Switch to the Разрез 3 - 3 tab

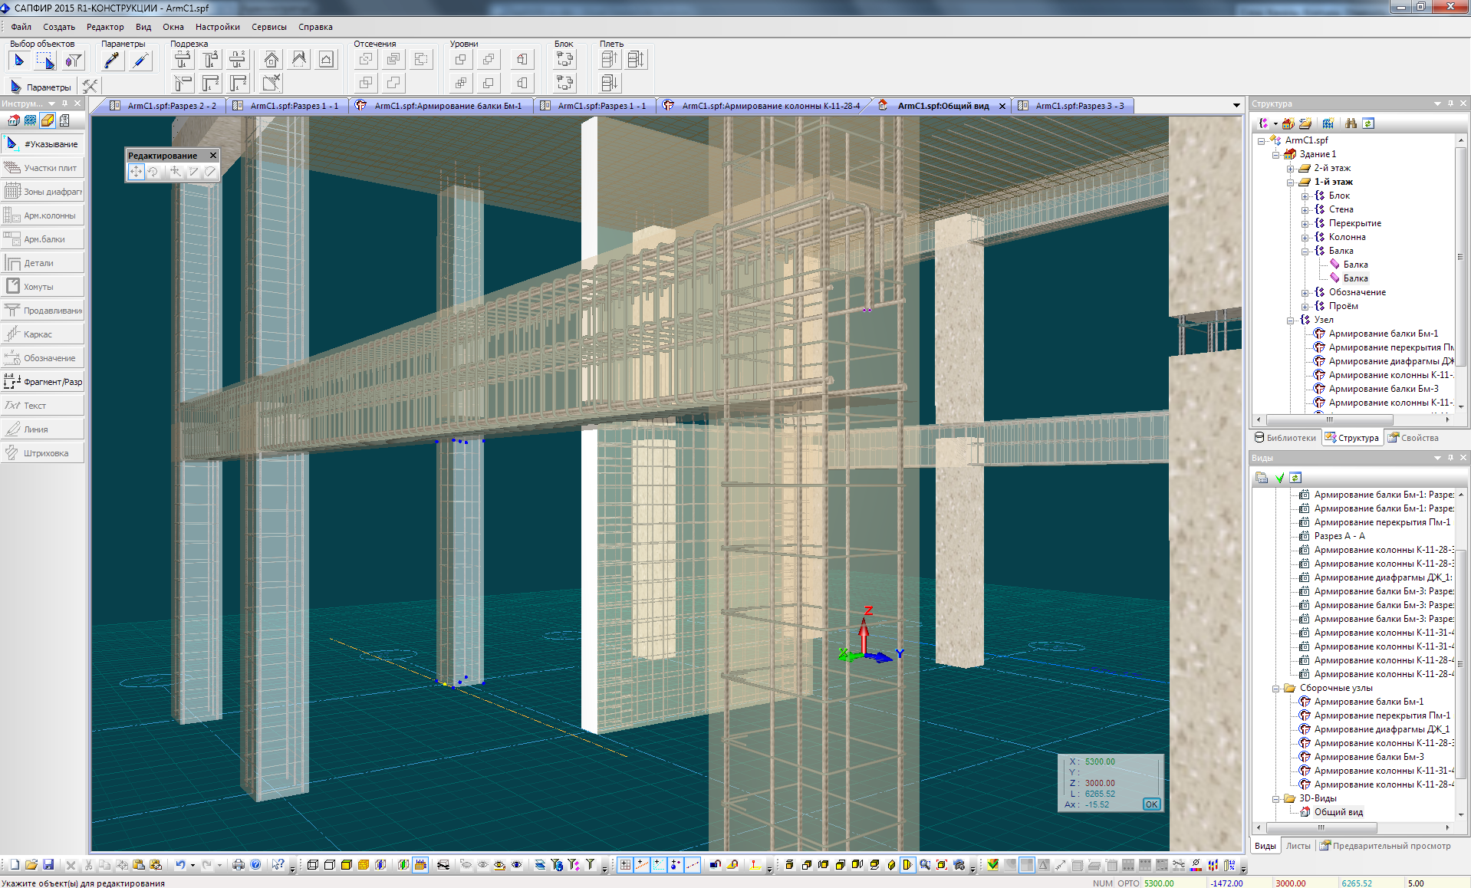1078,106
